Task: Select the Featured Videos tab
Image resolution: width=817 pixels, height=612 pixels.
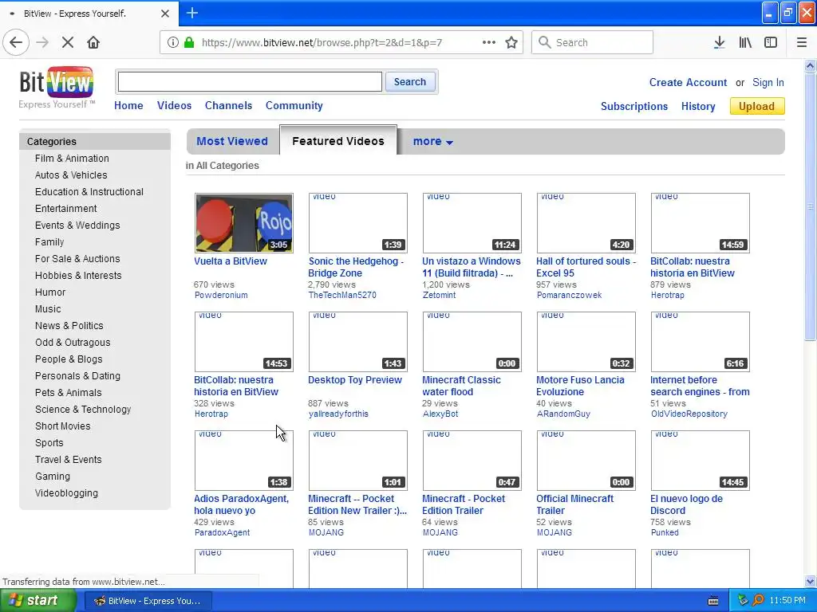Action: [x=338, y=141]
